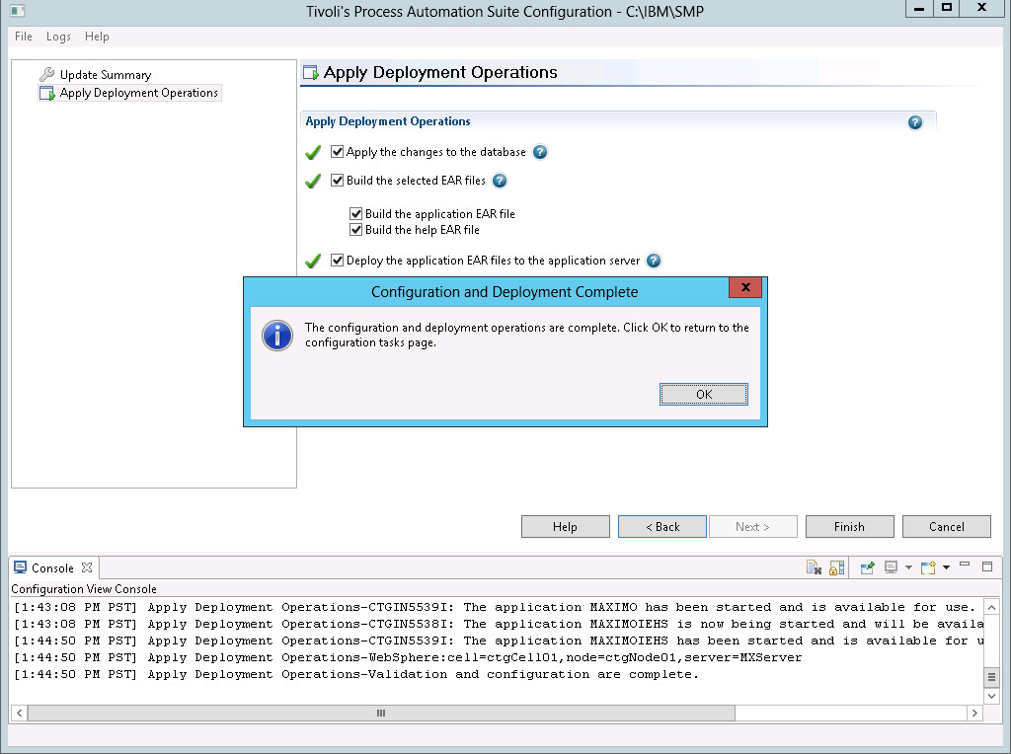Click the Console monitor icon
This screenshot has height=754, width=1011.
tap(20, 567)
